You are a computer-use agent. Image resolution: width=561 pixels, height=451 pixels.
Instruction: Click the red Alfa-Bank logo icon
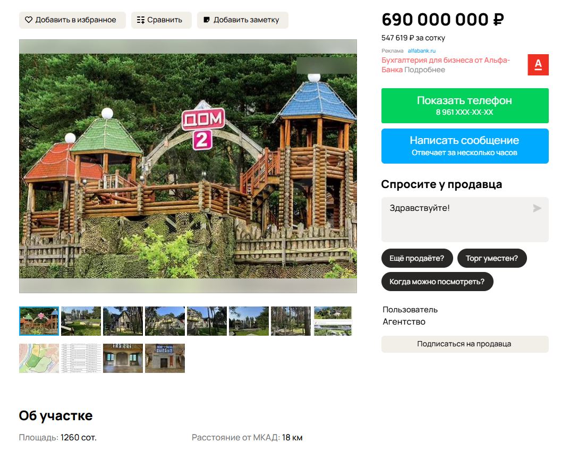538,65
